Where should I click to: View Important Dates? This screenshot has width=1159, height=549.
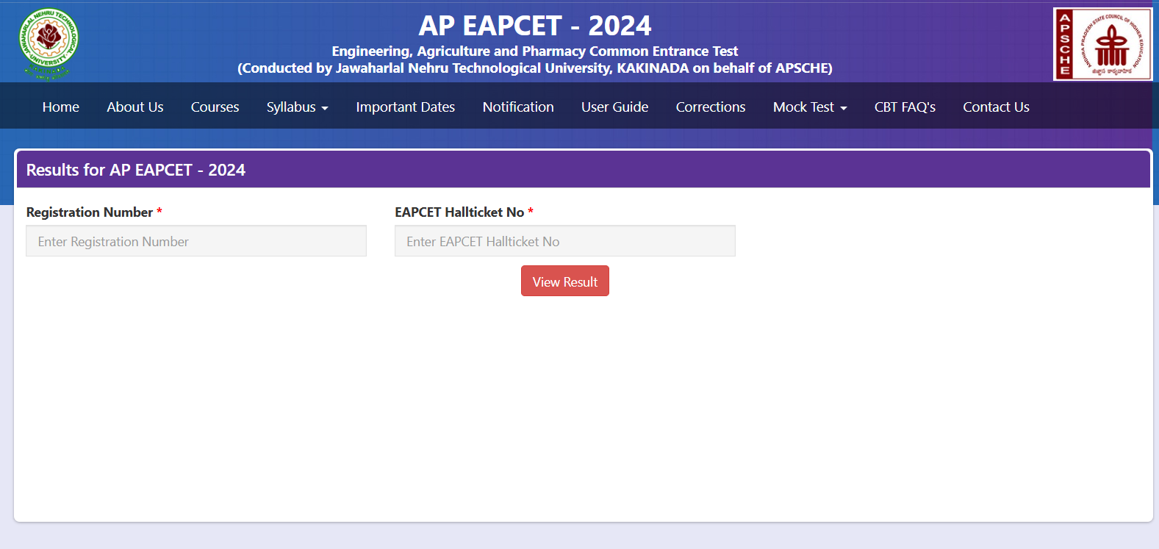click(x=406, y=107)
